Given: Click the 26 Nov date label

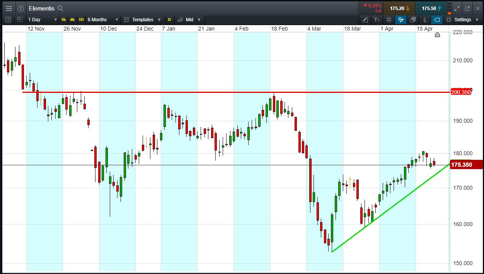Looking at the screenshot, I should (x=72, y=29).
